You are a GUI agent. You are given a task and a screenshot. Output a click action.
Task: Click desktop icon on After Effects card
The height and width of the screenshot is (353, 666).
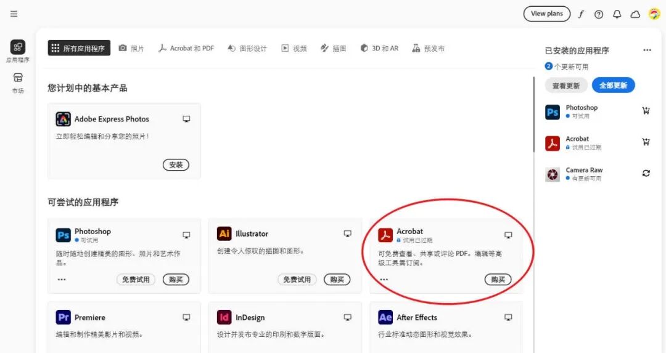508,317
